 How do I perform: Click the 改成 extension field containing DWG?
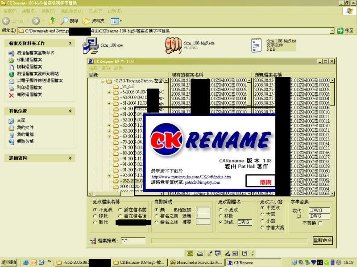[x=245, y=222]
